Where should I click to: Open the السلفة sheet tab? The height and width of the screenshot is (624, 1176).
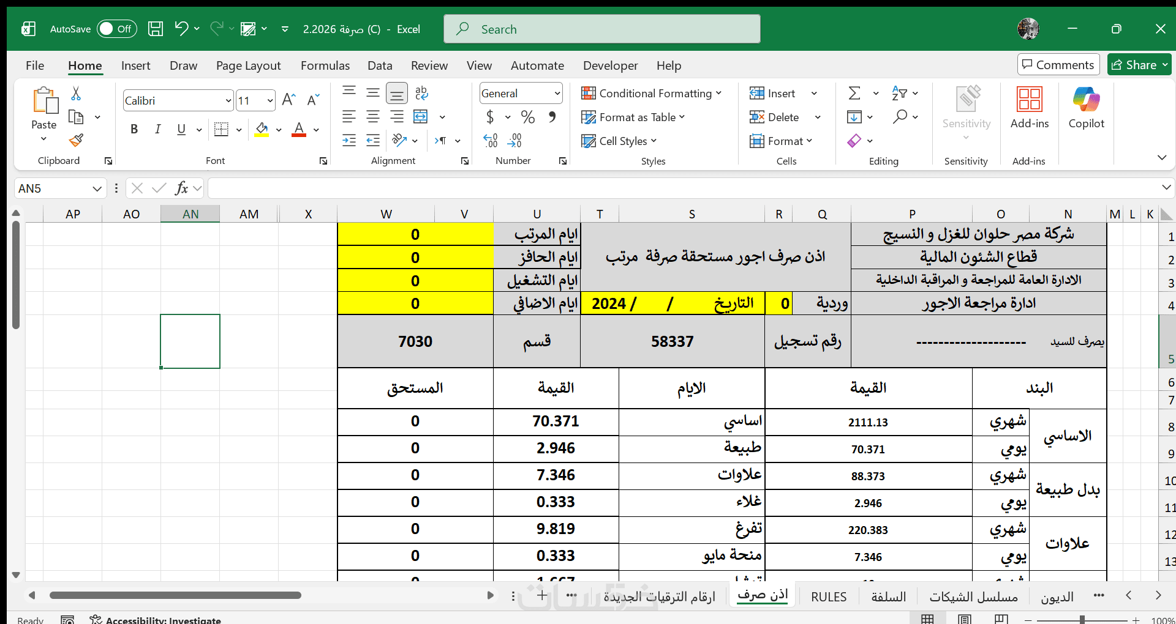889,596
